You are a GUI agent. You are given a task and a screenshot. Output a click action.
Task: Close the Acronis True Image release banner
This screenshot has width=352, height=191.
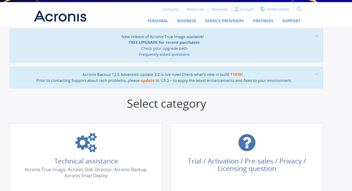pos(316,36)
